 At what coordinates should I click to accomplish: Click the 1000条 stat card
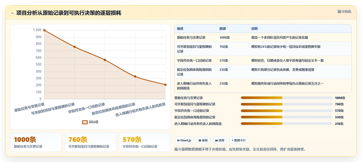(x=36, y=142)
